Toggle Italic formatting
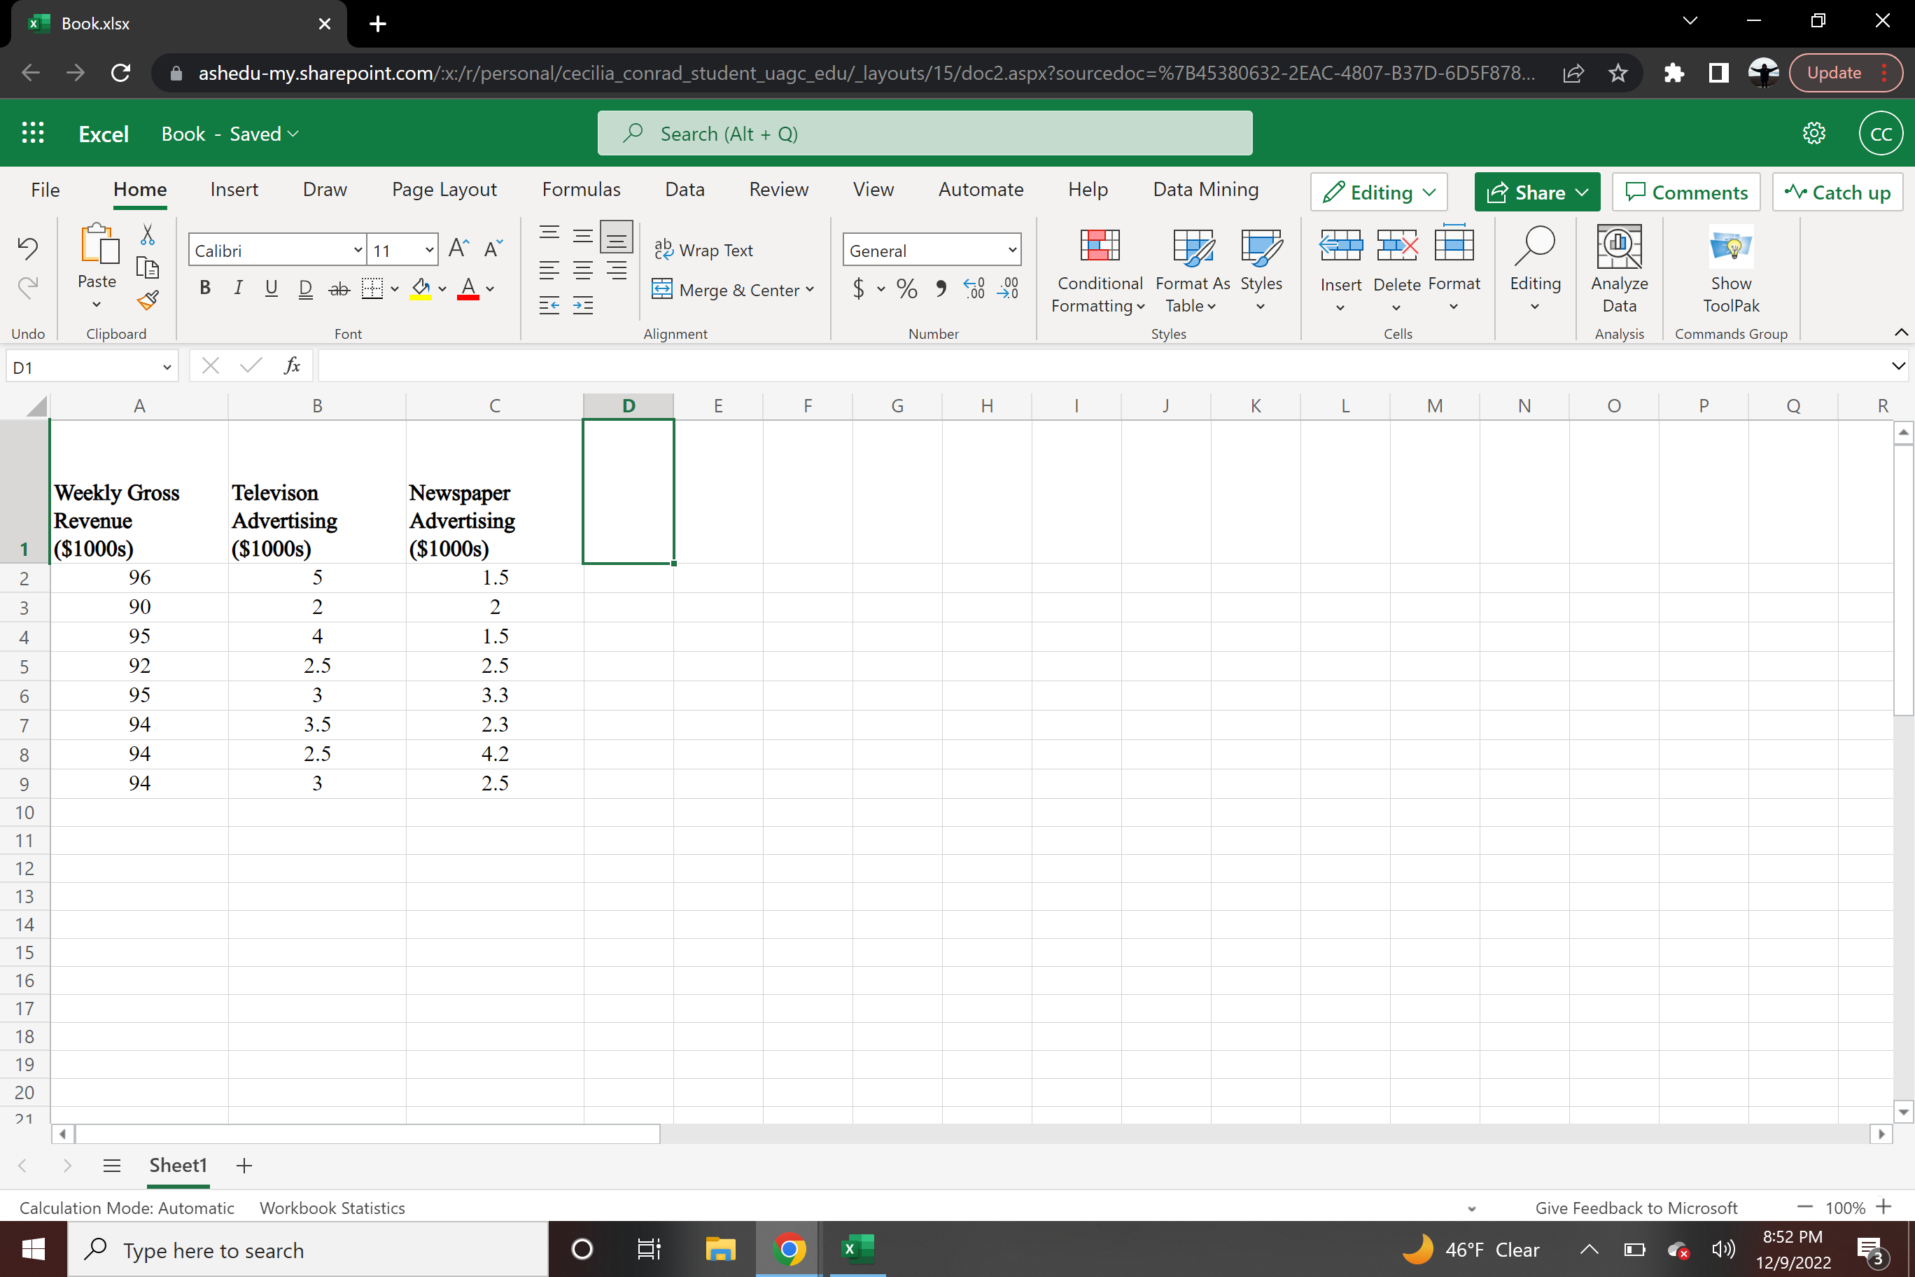 click(238, 288)
